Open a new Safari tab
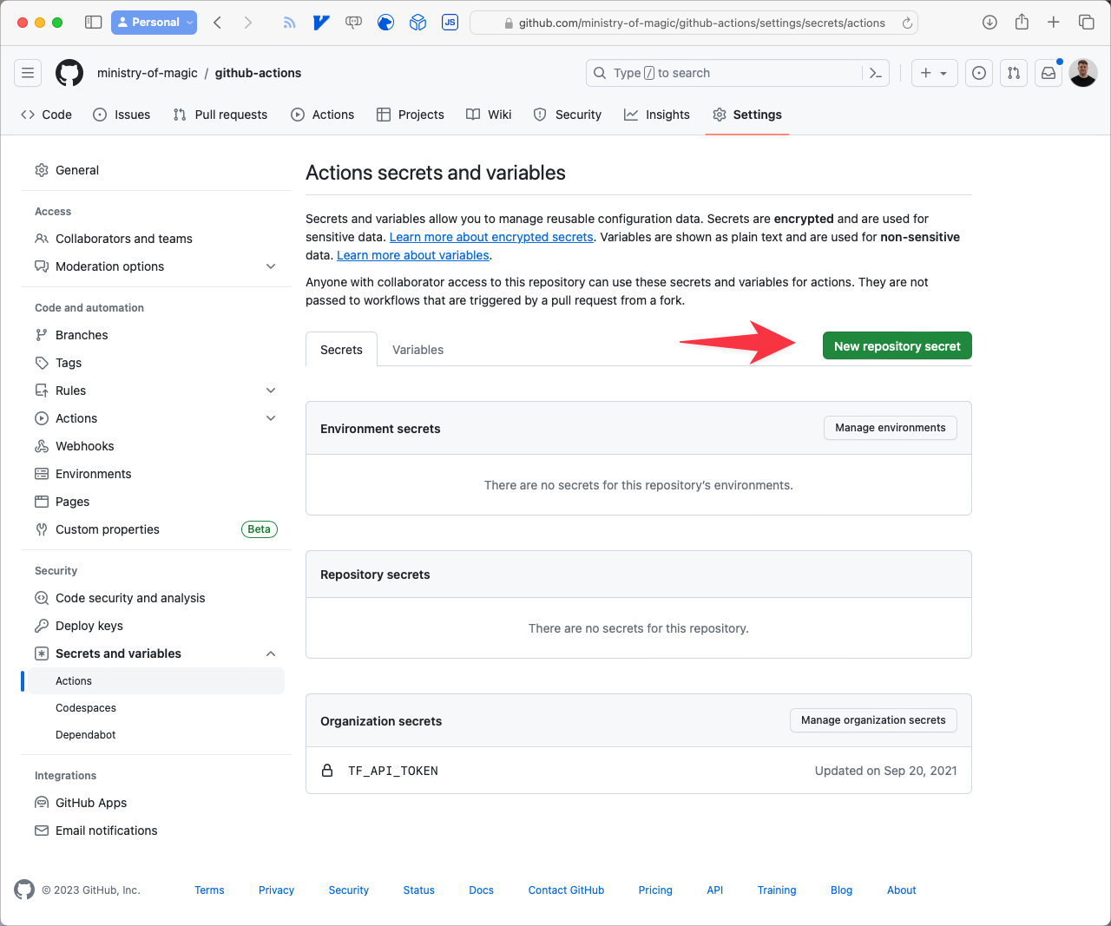 1053,23
